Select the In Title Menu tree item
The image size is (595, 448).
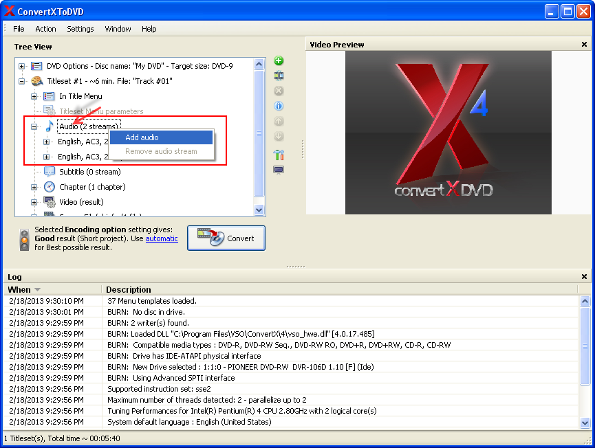tap(80, 96)
